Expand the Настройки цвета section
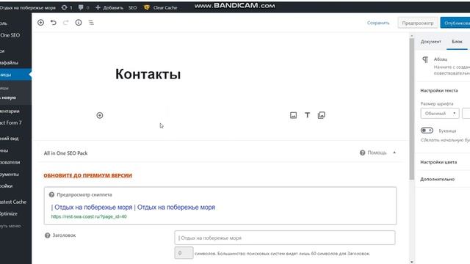Screen dimensions: 470x264 pyautogui.click(x=442, y=162)
